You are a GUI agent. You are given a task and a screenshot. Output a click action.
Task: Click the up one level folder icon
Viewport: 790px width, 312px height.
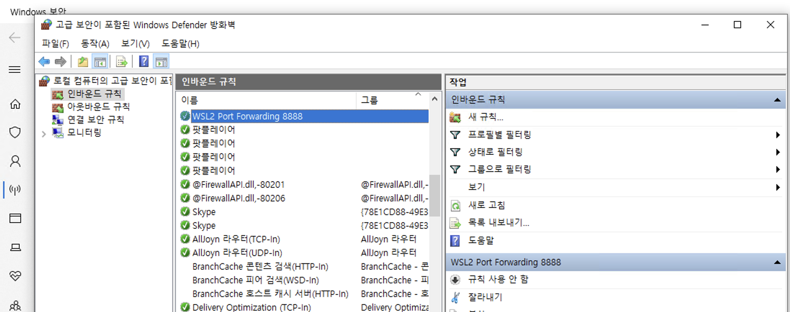tap(83, 62)
